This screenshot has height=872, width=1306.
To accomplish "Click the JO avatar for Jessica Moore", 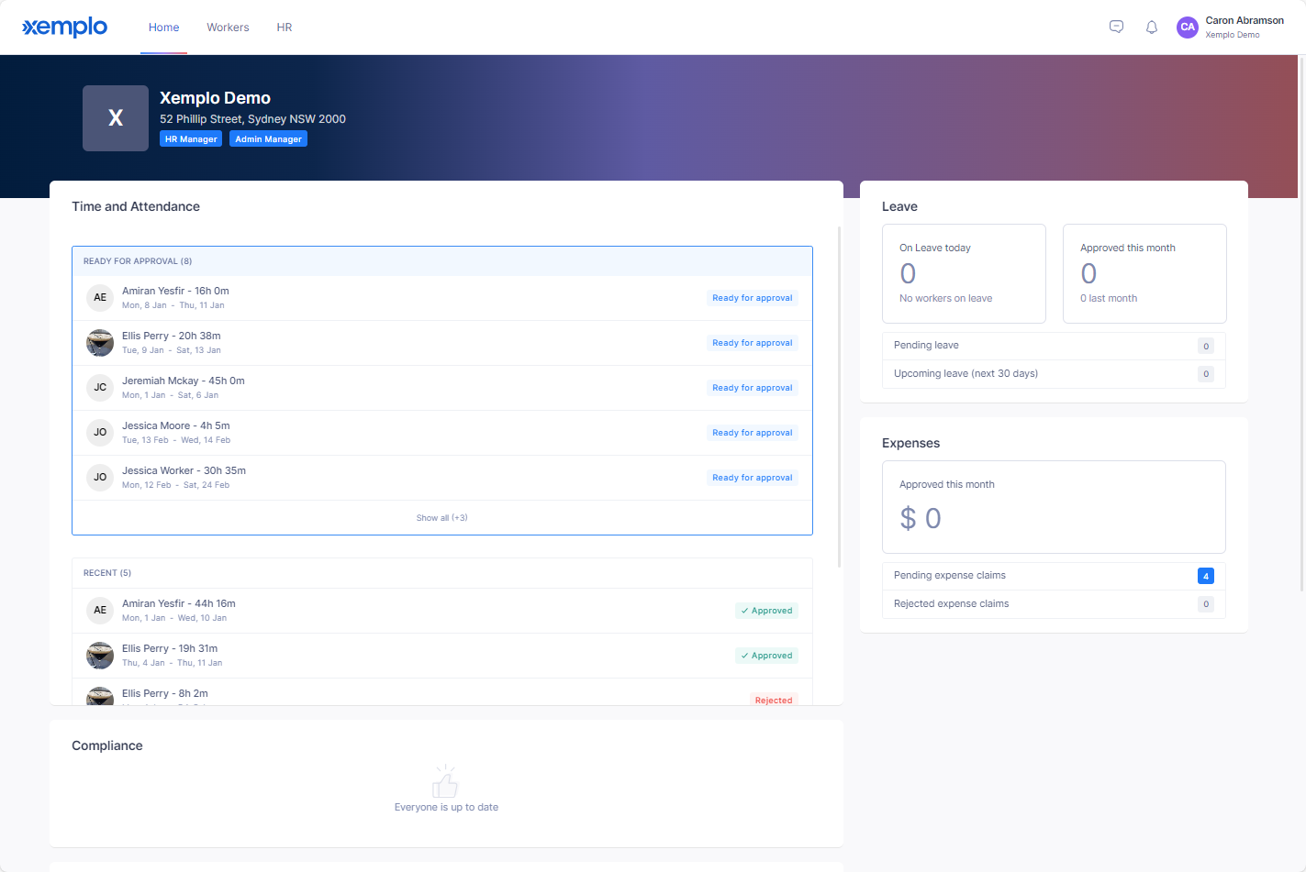I will coord(100,433).
